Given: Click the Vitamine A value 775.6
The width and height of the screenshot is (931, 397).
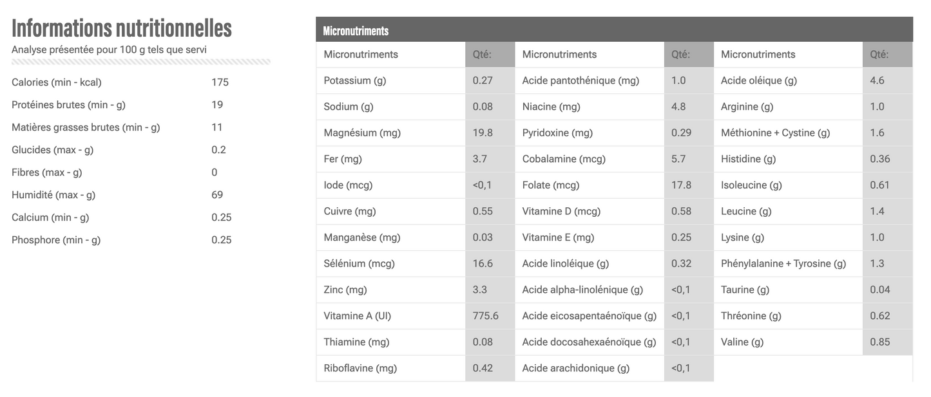Looking at the screenshot, I should click(485, 316).
